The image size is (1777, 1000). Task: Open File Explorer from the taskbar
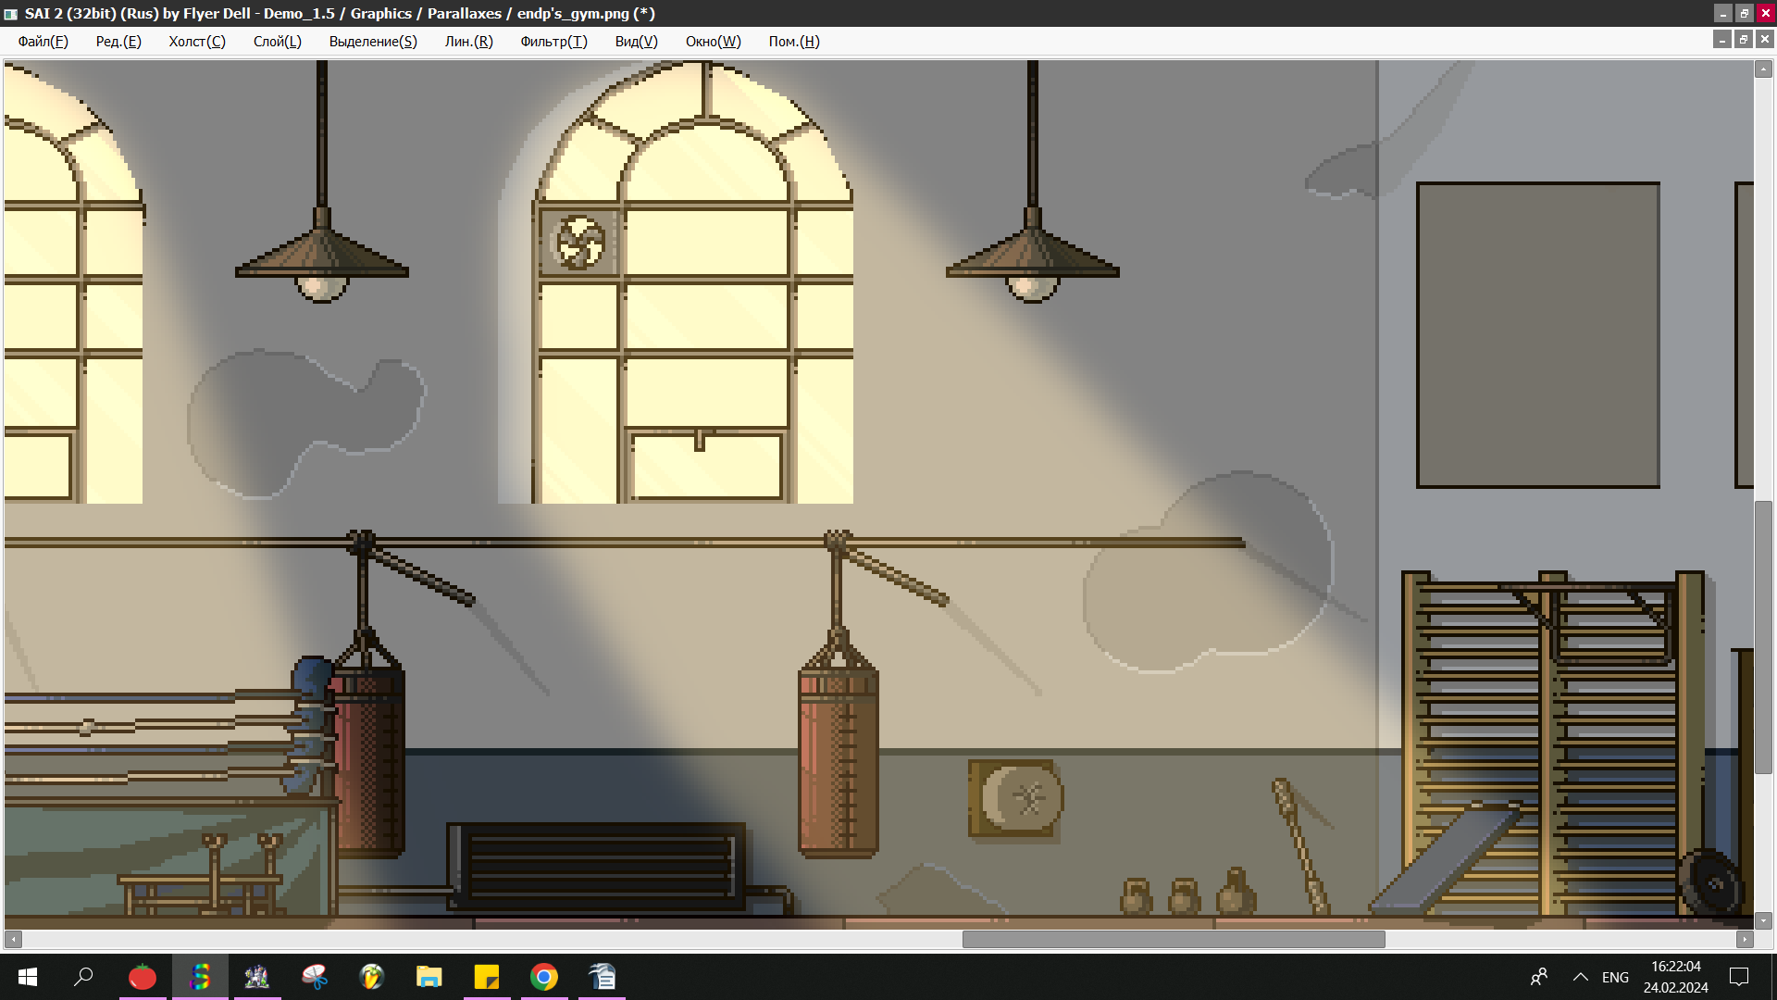tap(429, 977)
